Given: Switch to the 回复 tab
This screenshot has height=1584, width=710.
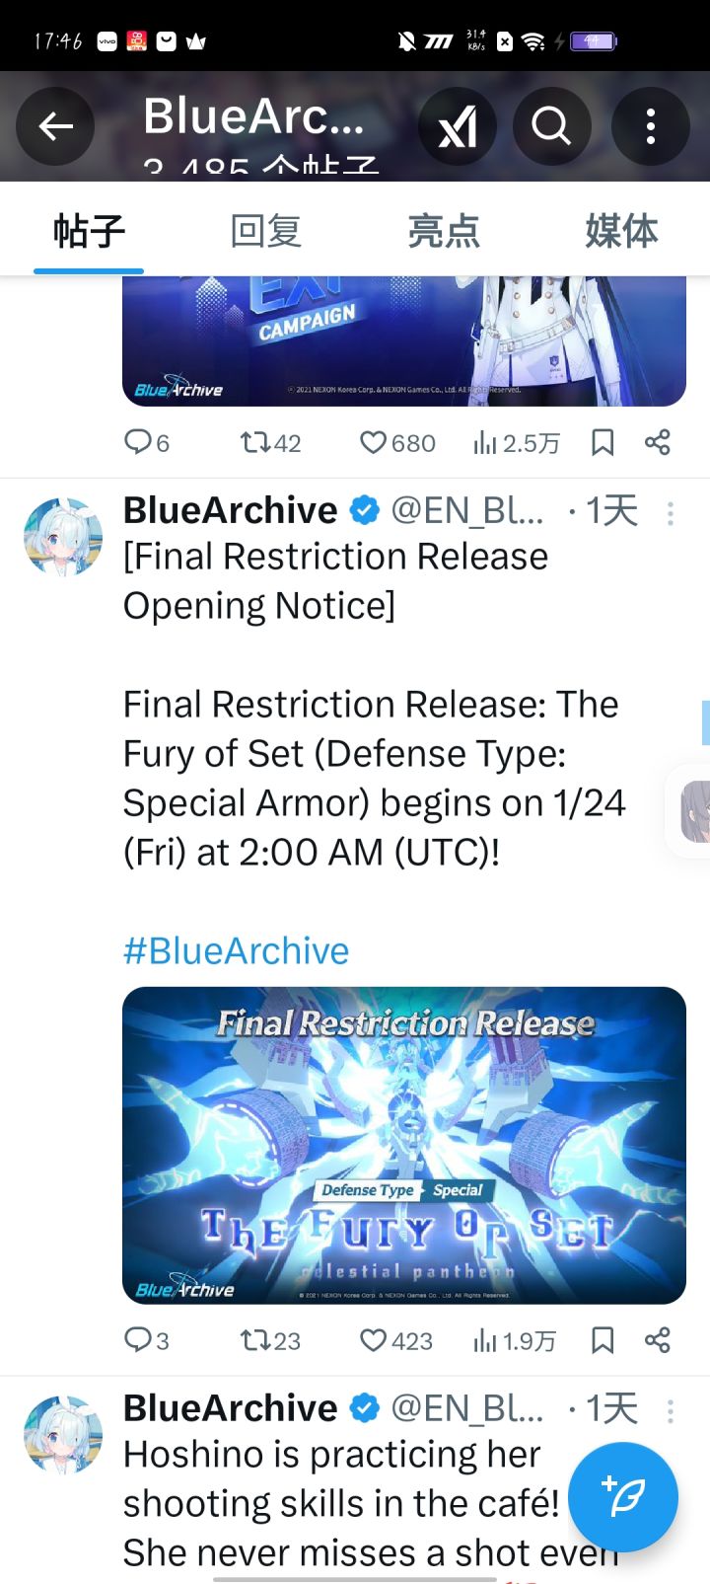Looking at the screenshot, I should pos(266,231).
